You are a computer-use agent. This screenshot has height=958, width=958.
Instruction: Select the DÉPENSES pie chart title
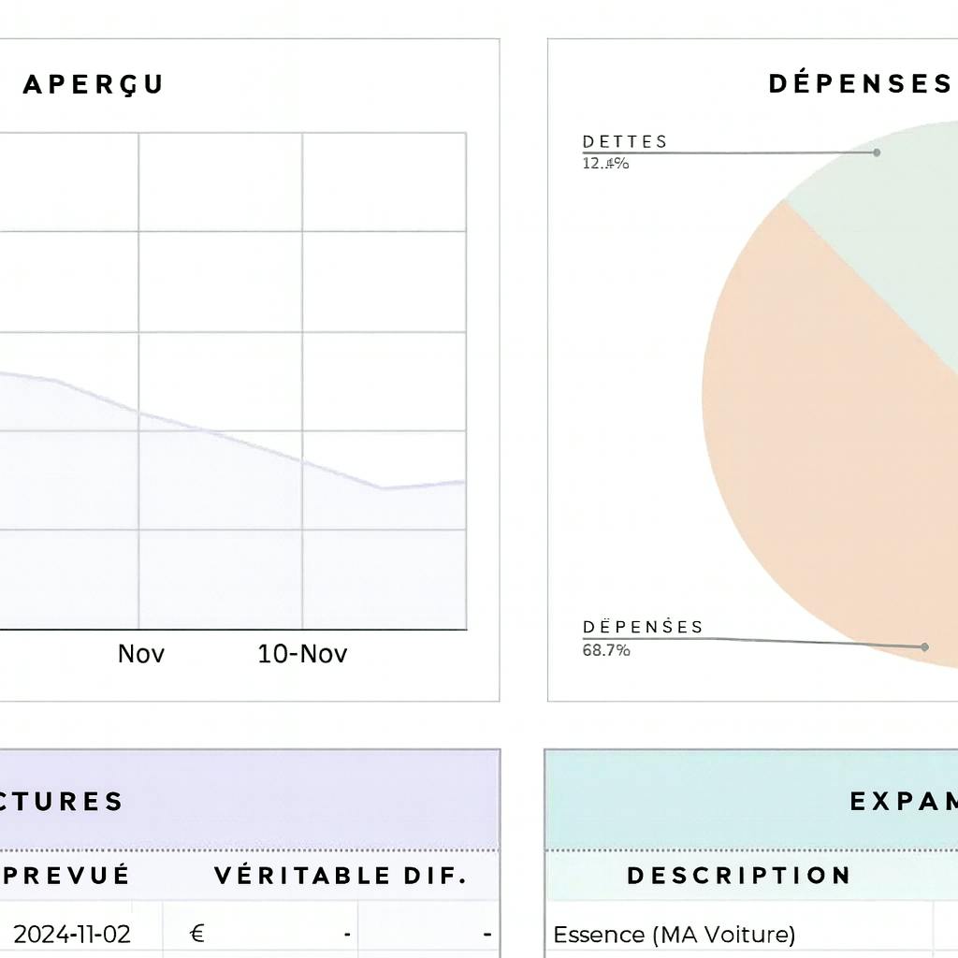point(860,84)
